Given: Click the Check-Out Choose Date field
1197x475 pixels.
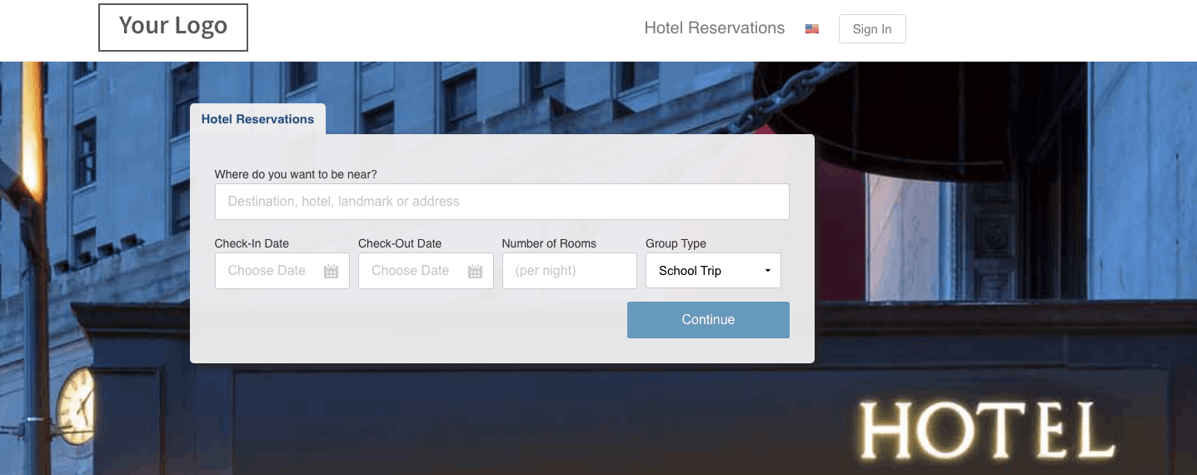Looking at the screenshot, I should click(x=426, y=271).
